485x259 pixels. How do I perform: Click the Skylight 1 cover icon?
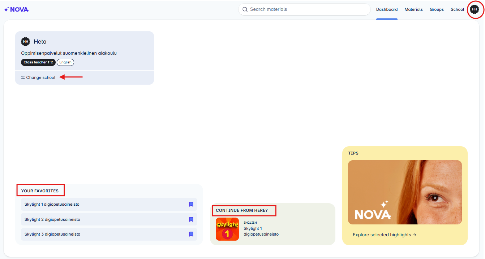click(x=227, y=229)
